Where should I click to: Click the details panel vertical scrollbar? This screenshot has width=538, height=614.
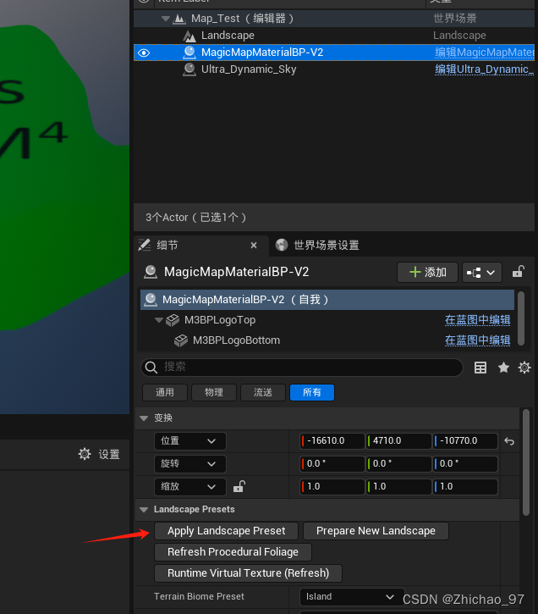click(526, 462)
